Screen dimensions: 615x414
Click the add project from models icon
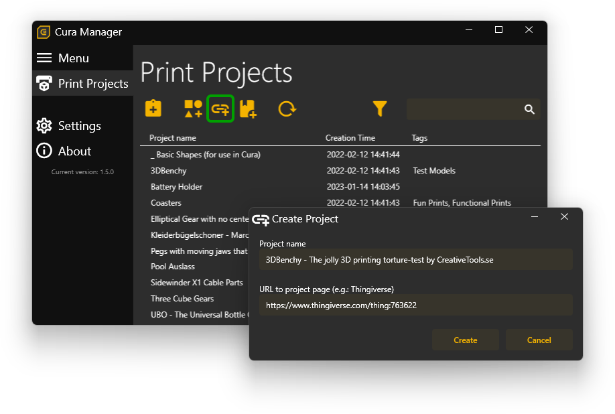click(x=193, y=109)
